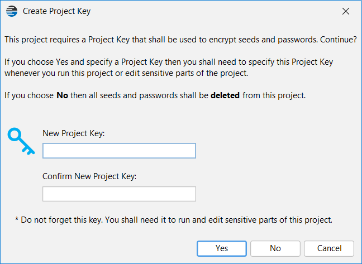Focus the Confirm New Project Key field
The image size is (362, 264).
[119, 194]
